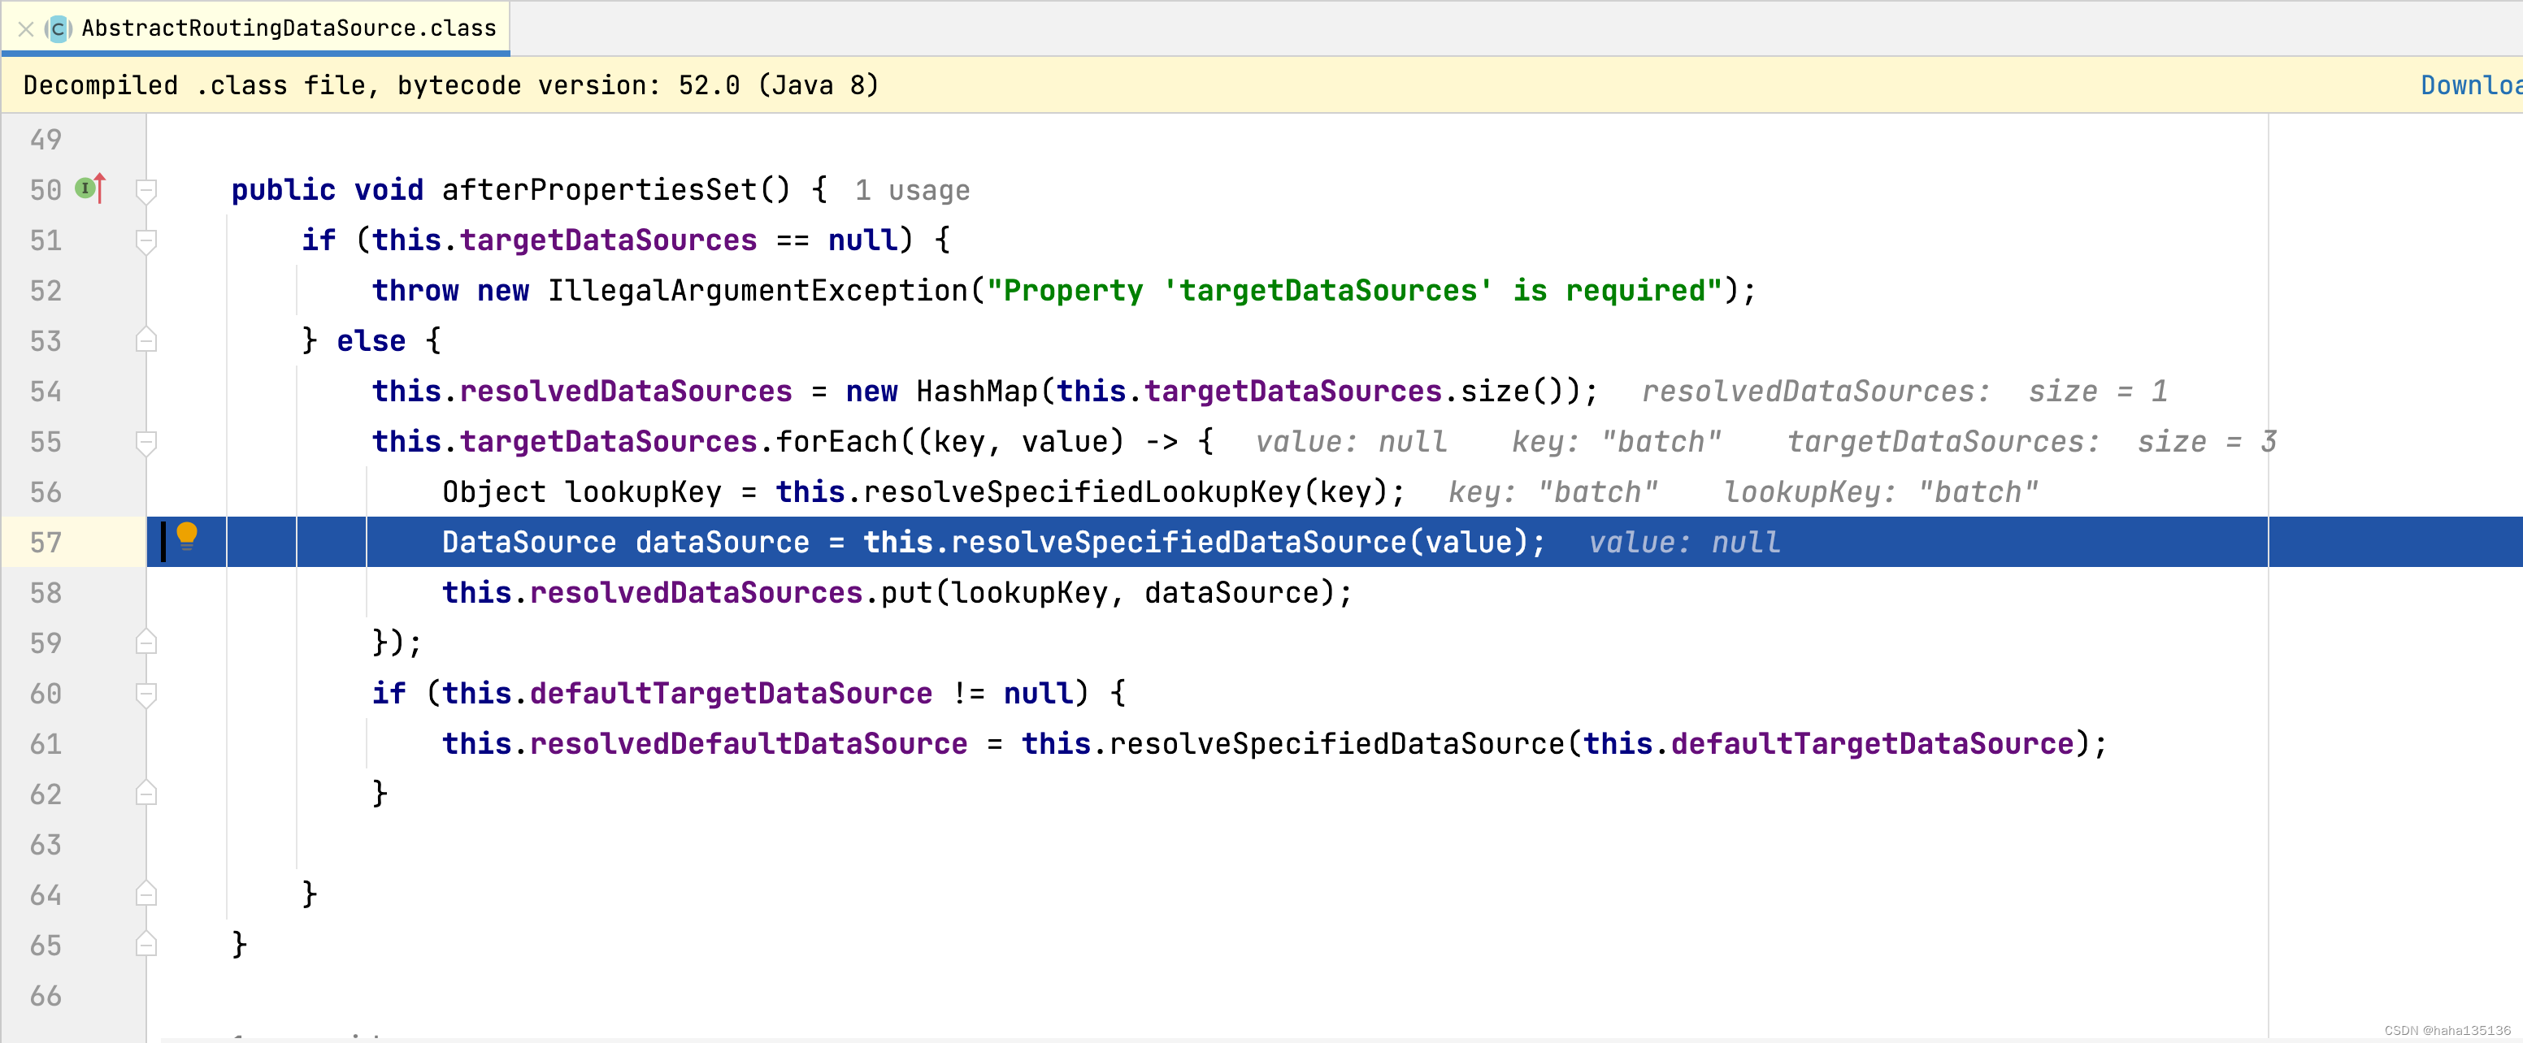2523x1043 pixels.
Task: Click the IllegalArgumentException class name
Action: click(757, 291)
